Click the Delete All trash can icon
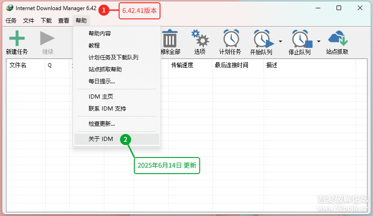Image resolution: width=373 pixels, height=216 pixels. click(169, 38)
